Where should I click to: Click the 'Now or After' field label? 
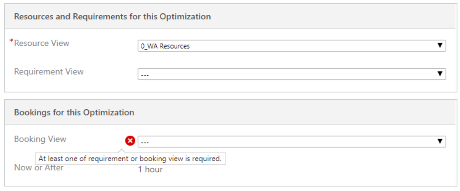pos(39,167)
